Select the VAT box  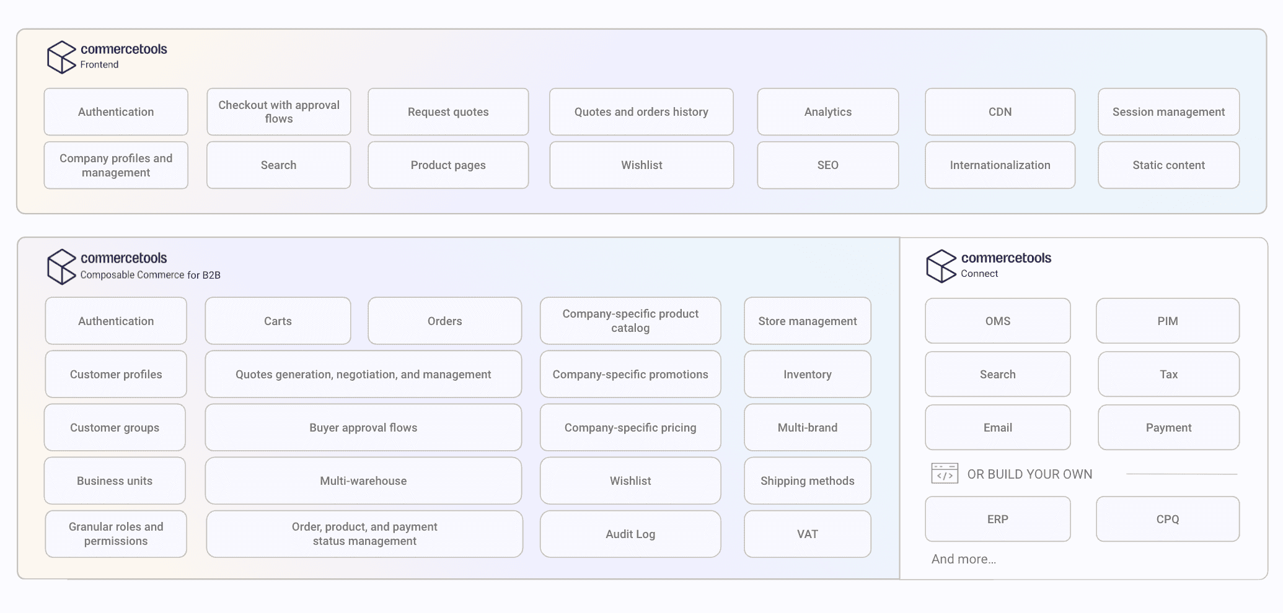click(808, 534)
